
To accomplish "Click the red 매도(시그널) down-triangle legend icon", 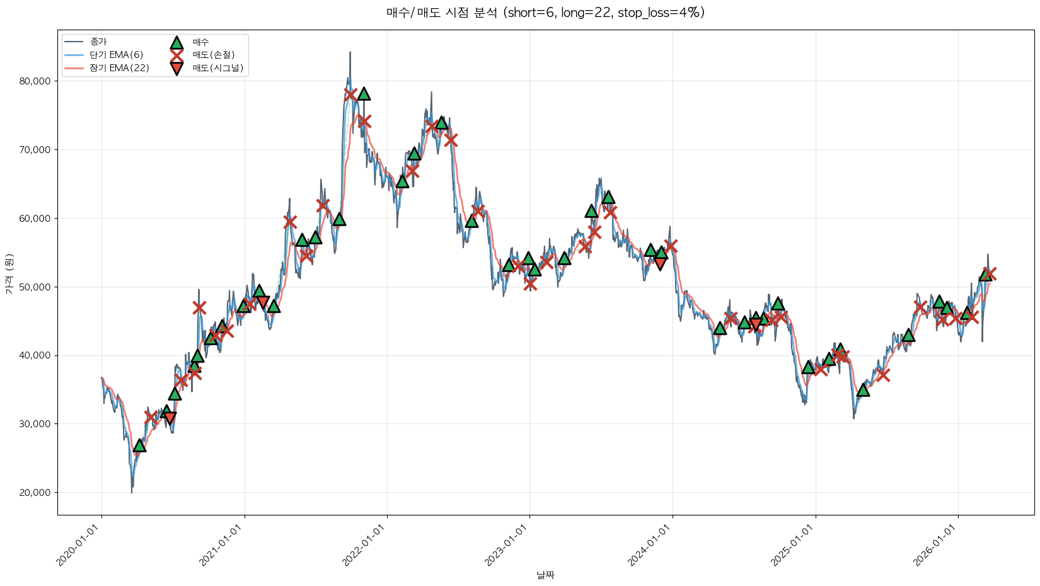I will (176, 68).
